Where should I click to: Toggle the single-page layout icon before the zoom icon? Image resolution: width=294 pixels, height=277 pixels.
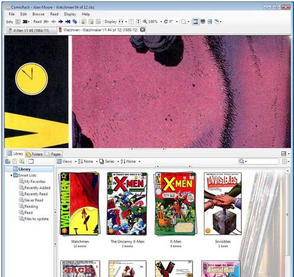pyautogui.click(x=138, y=22)
